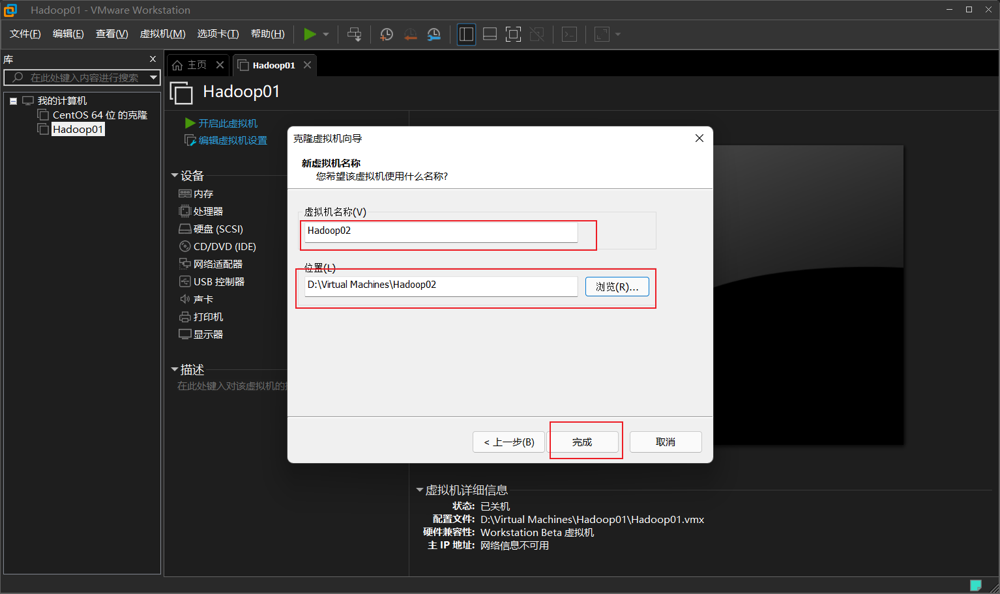Open the power options dropdown arrow
The height and width of the screenshot is (594, 1000).
(x=326, y=35)
